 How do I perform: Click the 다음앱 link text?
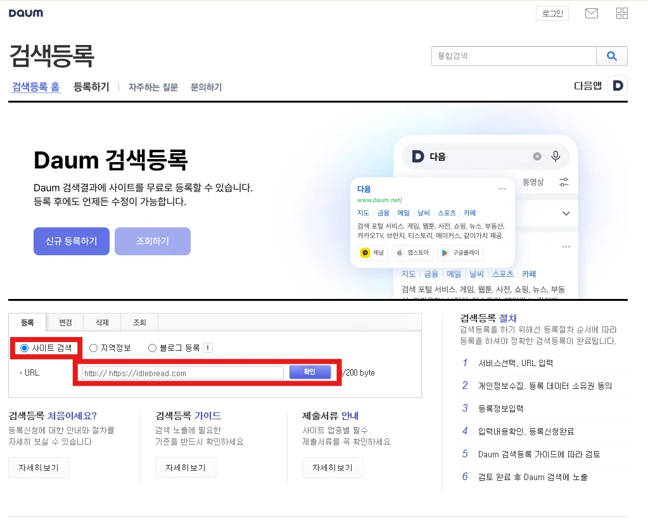[x=588, y=86]
